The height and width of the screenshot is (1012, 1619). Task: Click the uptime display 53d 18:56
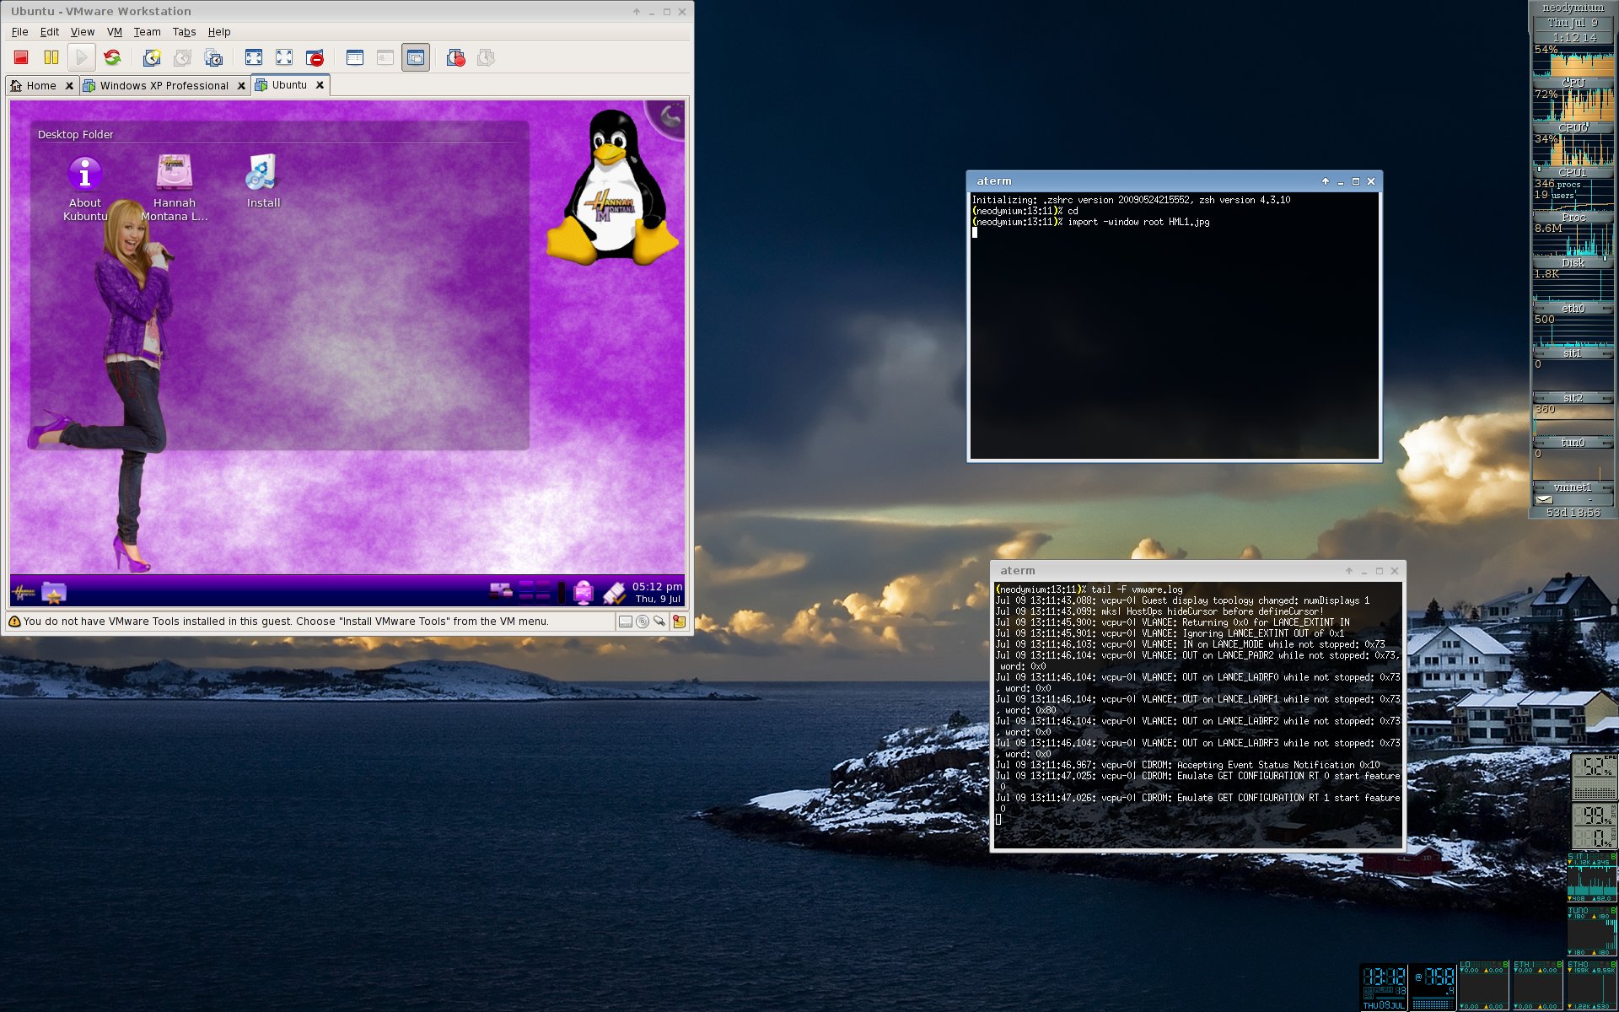pyautogui.click(x=1573, y=513)
